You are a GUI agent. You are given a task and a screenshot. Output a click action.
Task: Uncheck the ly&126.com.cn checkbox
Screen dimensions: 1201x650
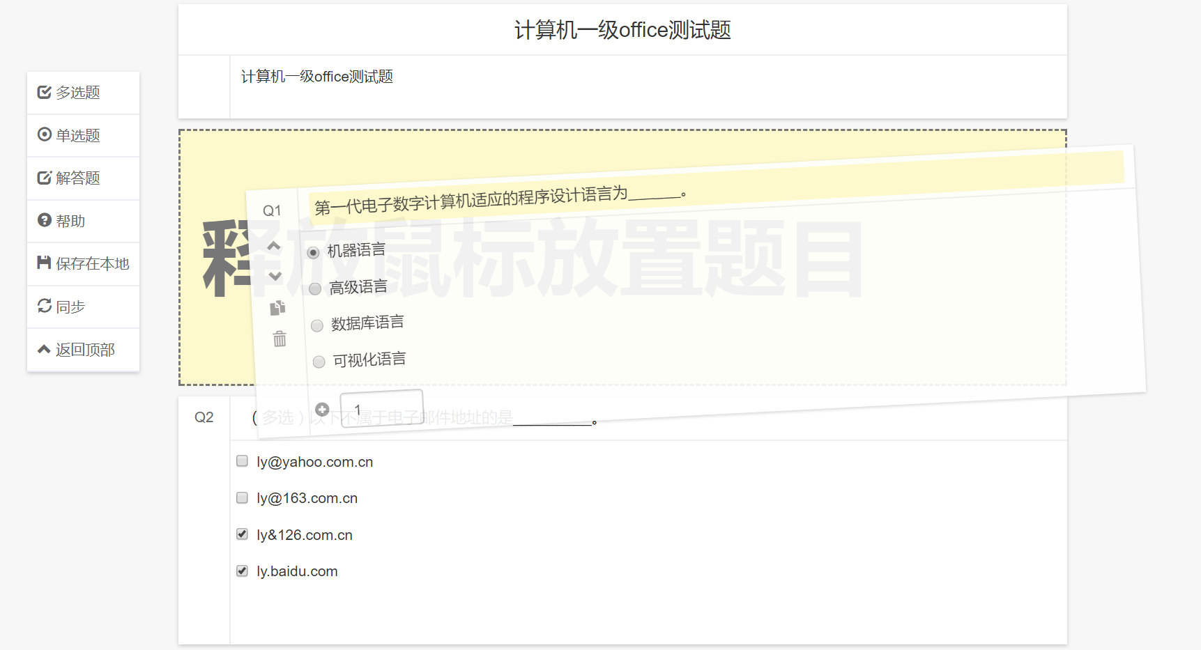(x=242, y=534)
